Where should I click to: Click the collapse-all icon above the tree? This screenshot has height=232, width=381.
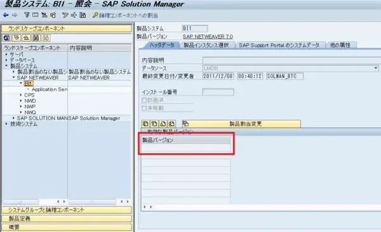pyautogui.click(x=26, y=38)
